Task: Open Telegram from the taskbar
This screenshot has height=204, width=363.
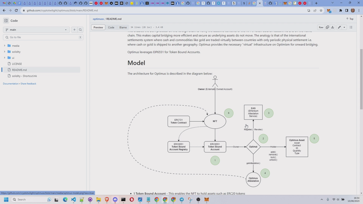Action: (x=181, y=199)
